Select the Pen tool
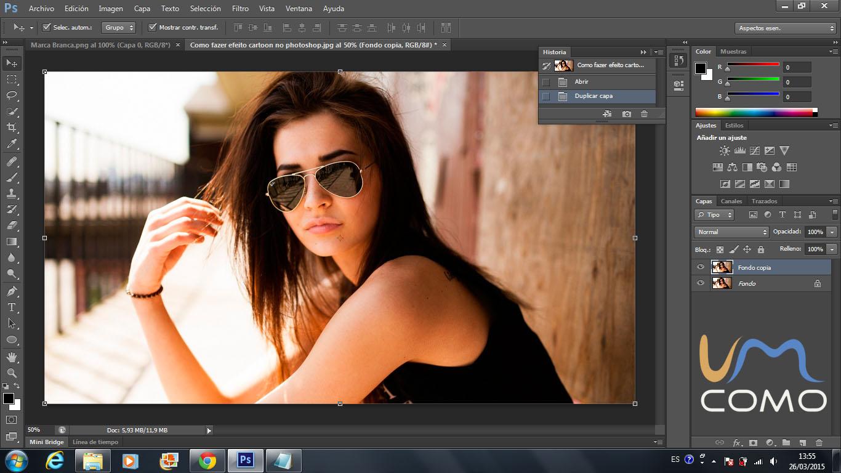The width and height of the screenshot is (841, 473). click(x=11, y=291)
